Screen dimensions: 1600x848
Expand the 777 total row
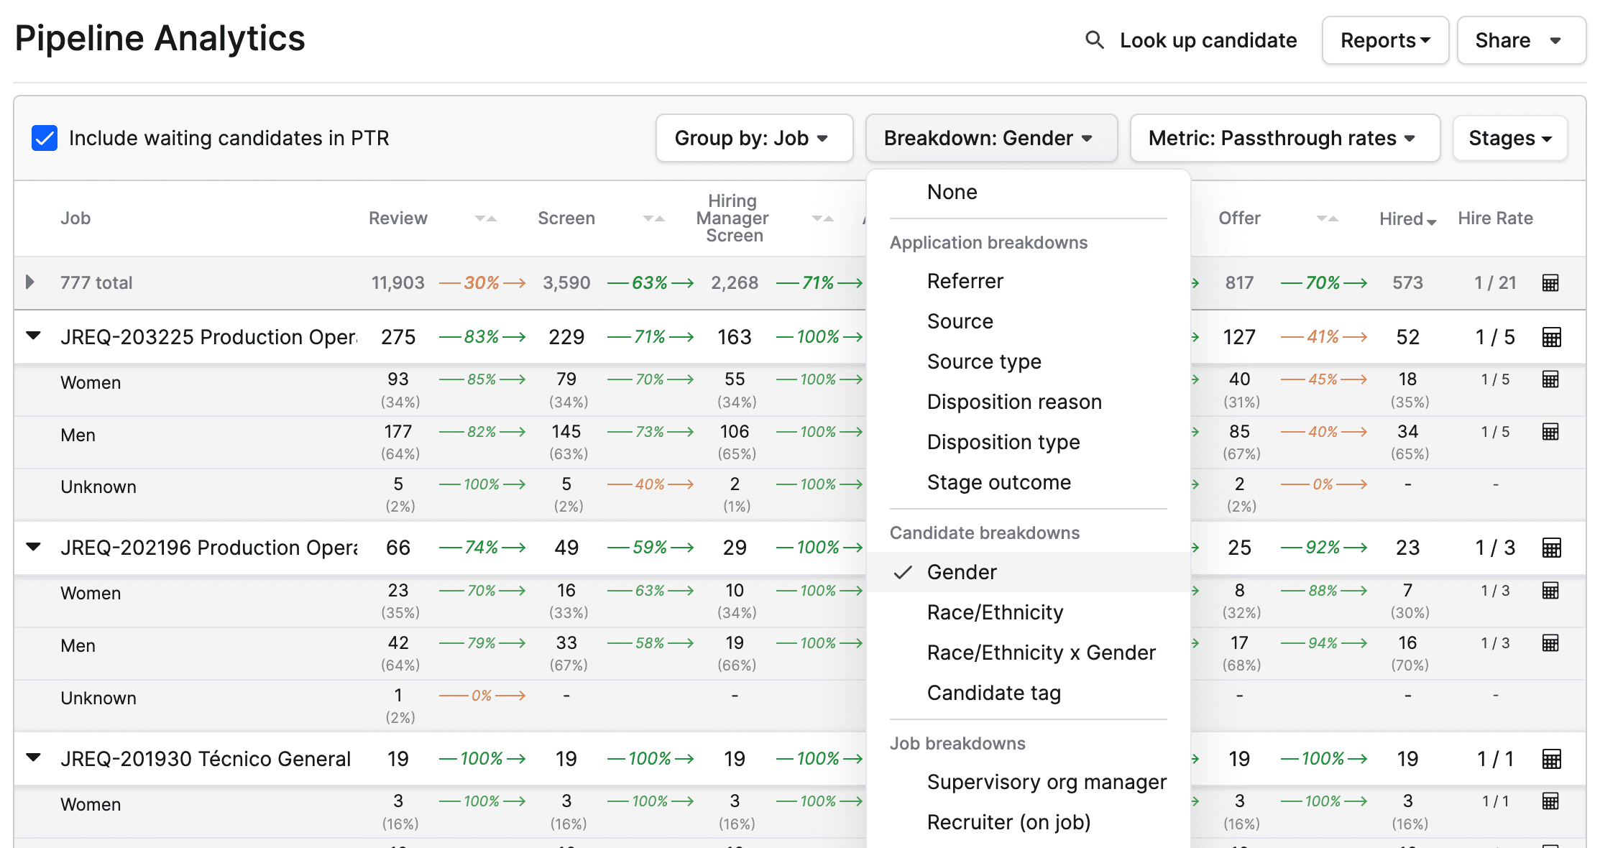coord(30,282)
